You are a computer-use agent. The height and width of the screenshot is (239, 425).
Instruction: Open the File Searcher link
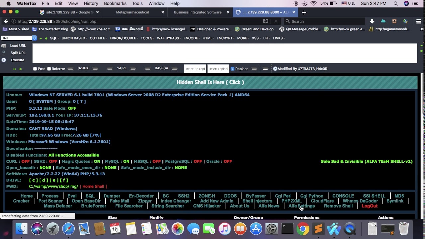point(129,206)
